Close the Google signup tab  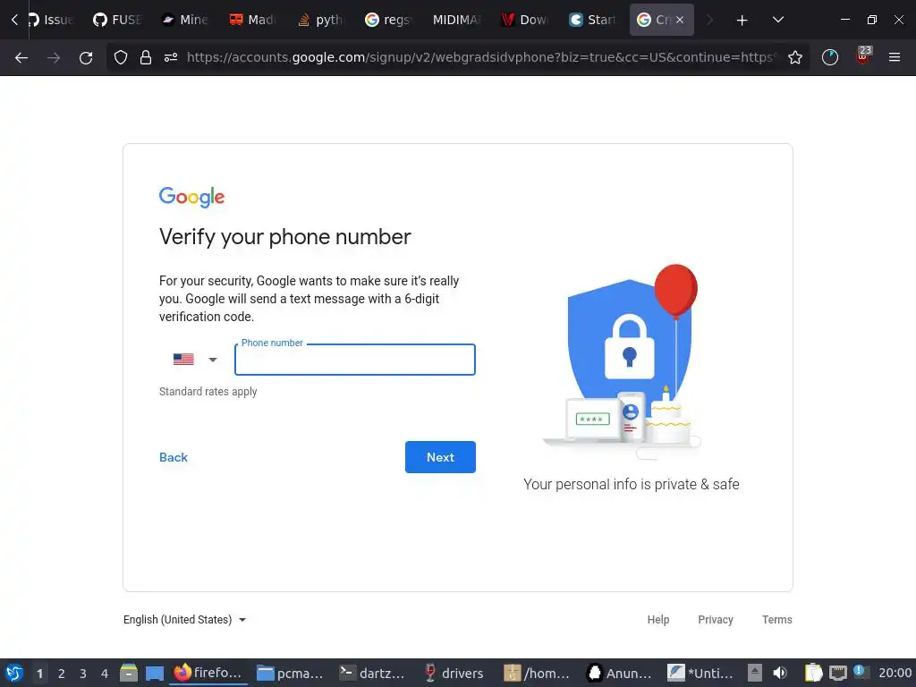680,20
